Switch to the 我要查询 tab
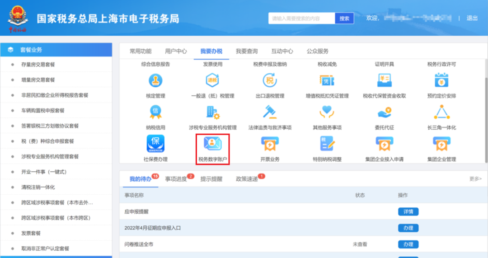Image resolution: width=488 pixels, height=258 pixels. 246,51
